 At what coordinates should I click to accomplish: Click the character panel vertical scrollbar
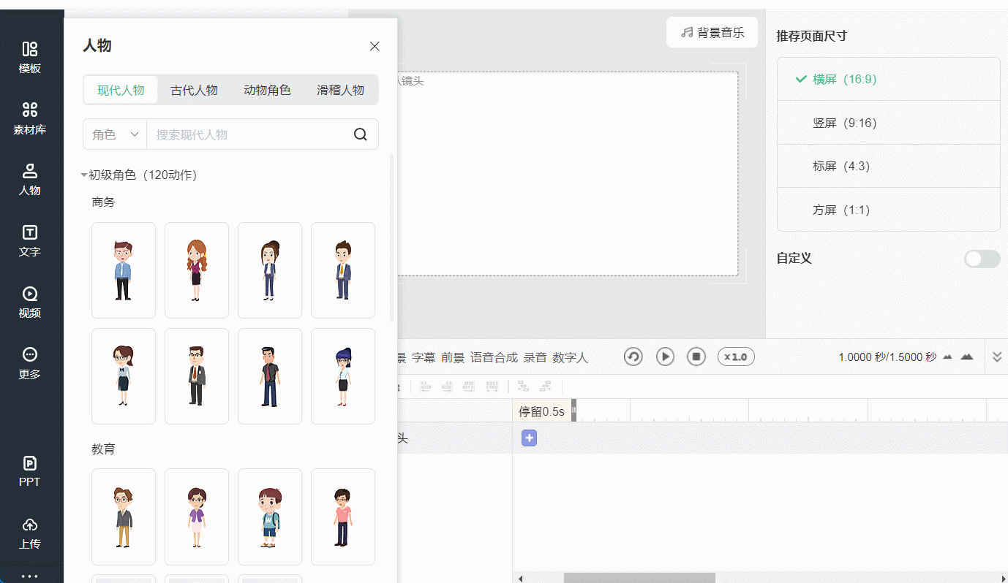tap(391, 238)
